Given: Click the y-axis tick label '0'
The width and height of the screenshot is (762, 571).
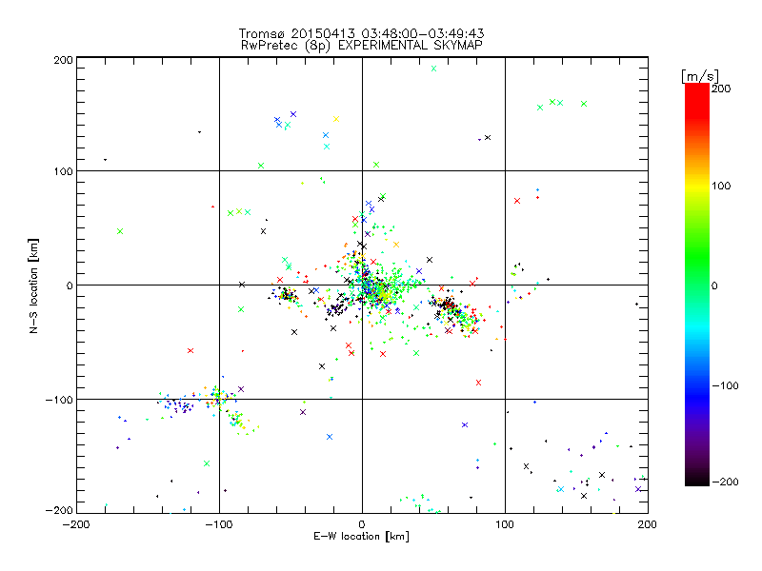Looking at the screenshot, I should [69, 286].
